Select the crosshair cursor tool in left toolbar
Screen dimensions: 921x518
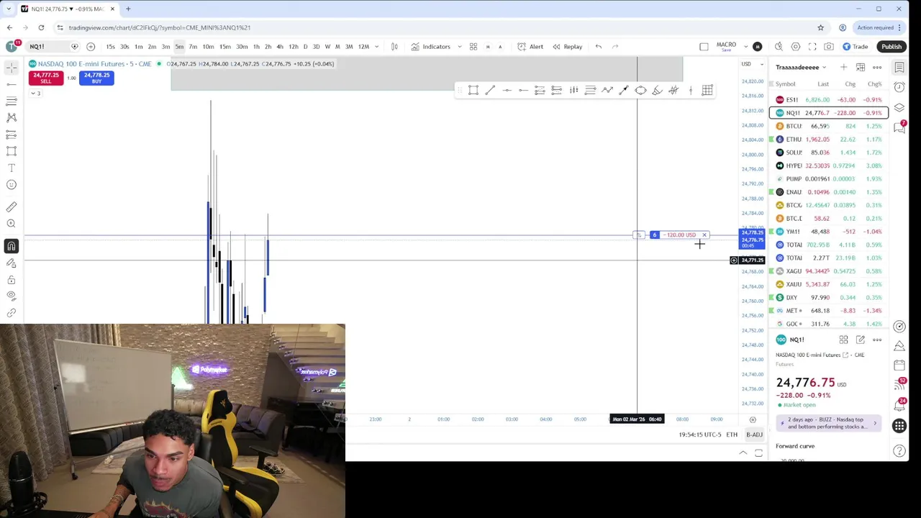[12, 67]
